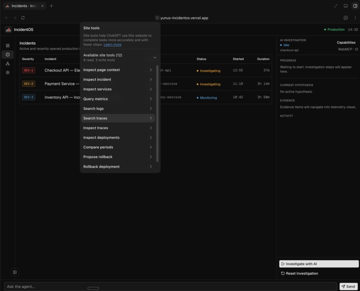Click the browser back arrow
The height and width of the screenshot is (291, 360).
[x=7, y=18]
